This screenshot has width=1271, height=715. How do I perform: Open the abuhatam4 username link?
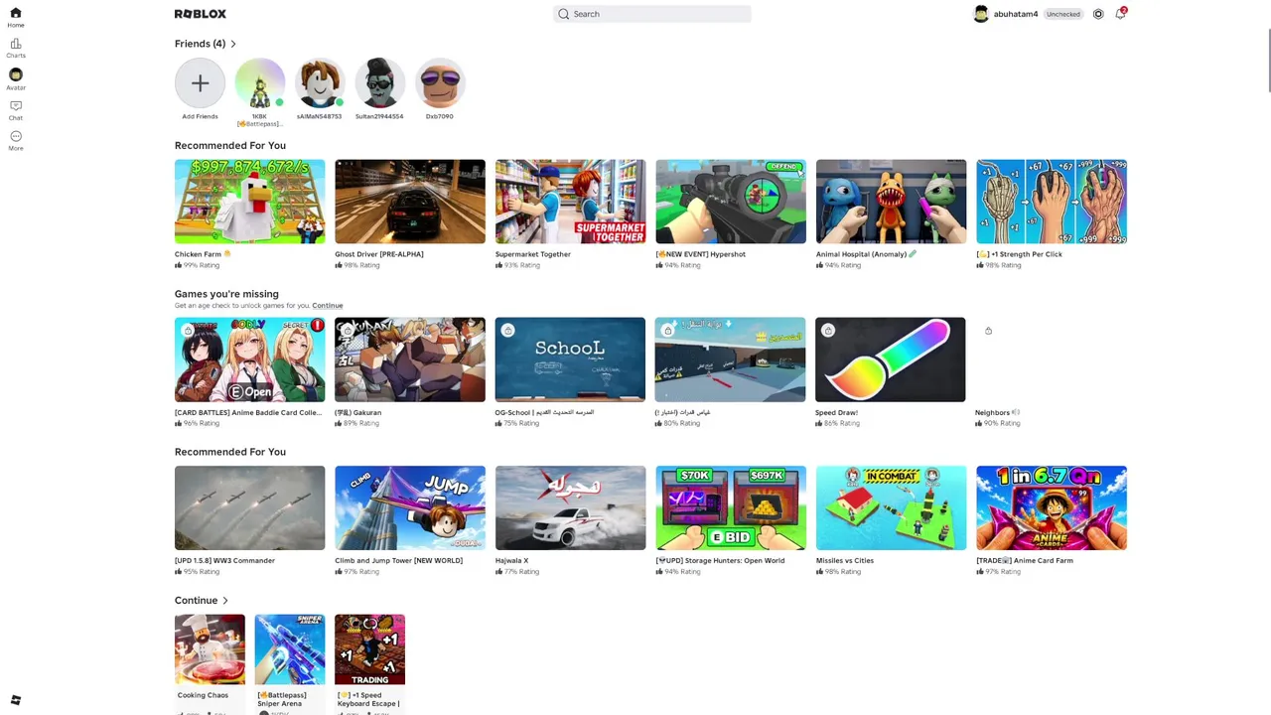[1016, 14]
